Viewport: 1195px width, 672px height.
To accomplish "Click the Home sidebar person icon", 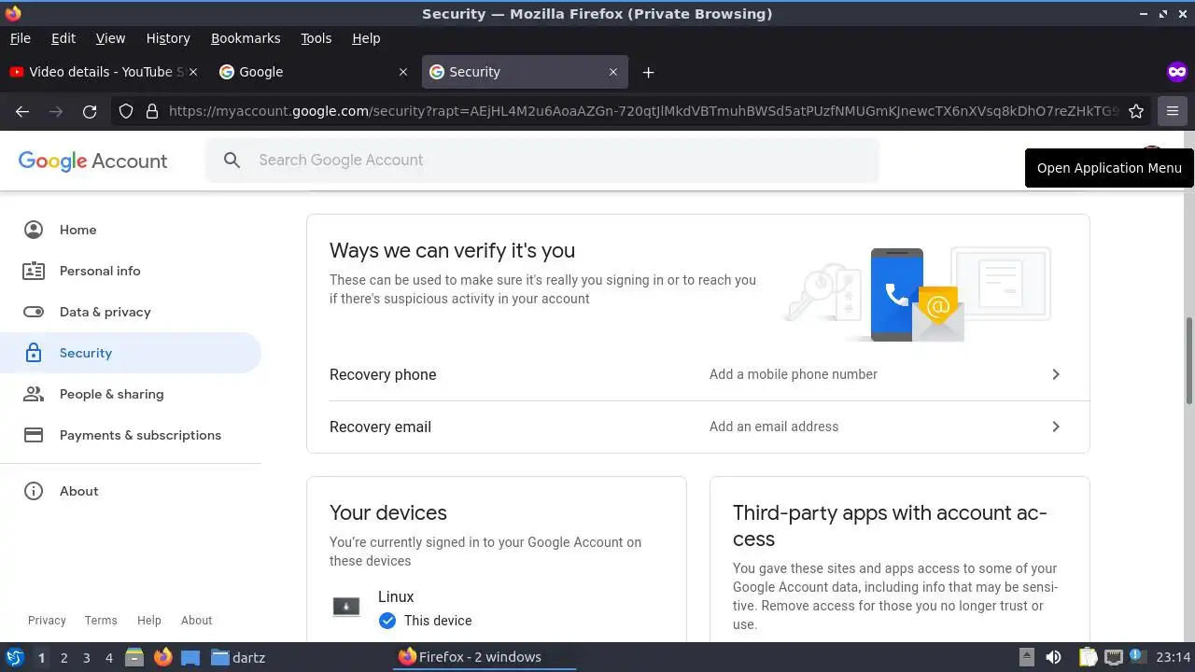I will click(34, 230).
